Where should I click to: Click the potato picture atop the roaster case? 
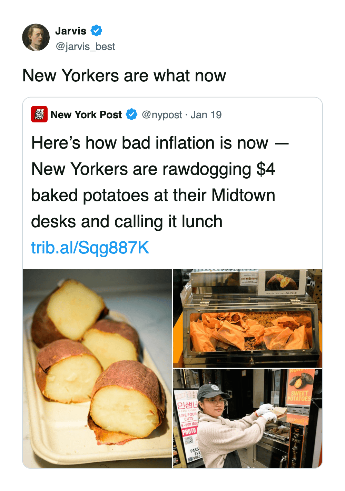point(282,281)
